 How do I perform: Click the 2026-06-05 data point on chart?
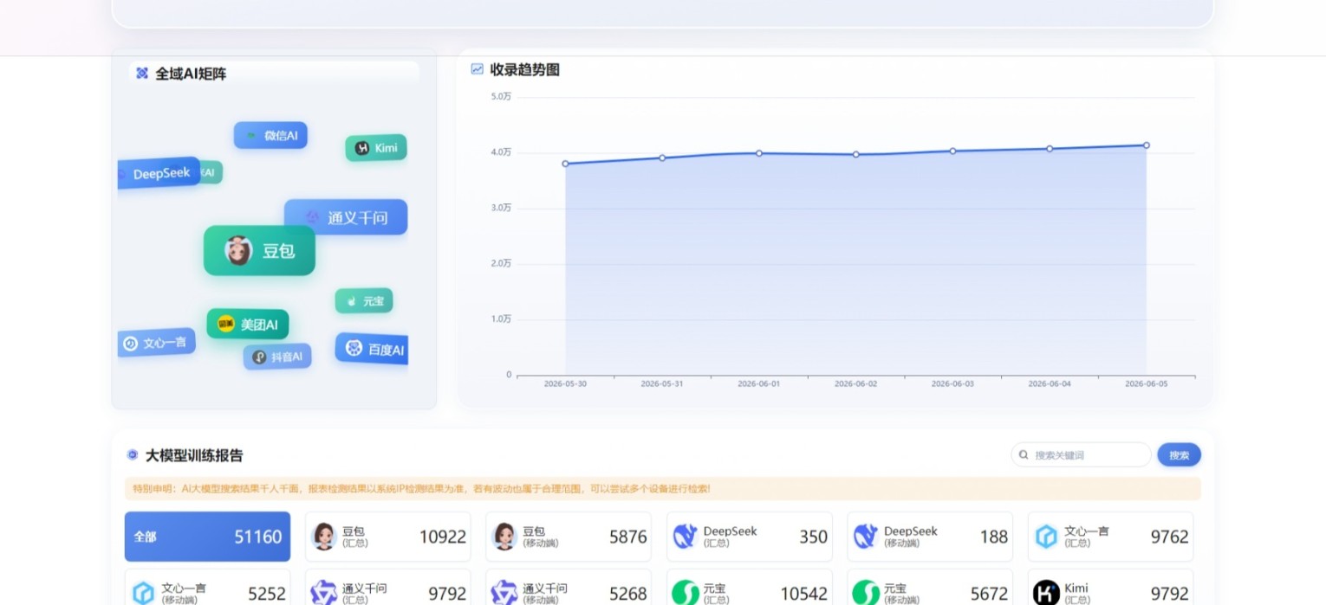(1147, 145)
